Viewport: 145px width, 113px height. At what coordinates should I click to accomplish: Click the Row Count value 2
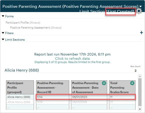[135, 71]
